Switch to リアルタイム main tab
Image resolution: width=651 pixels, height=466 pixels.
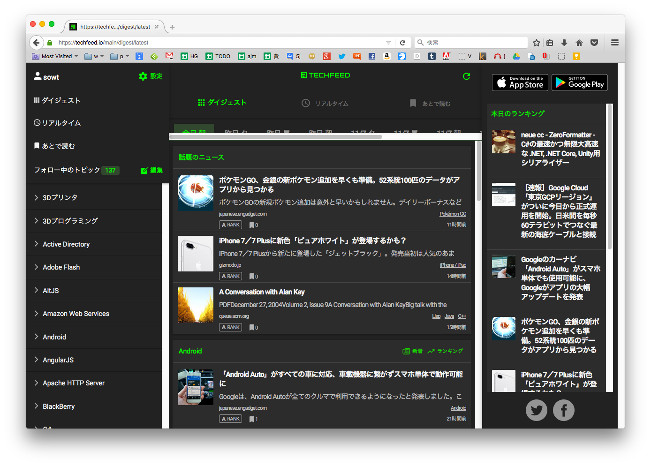pyautogui.click(x=325, y=103)
